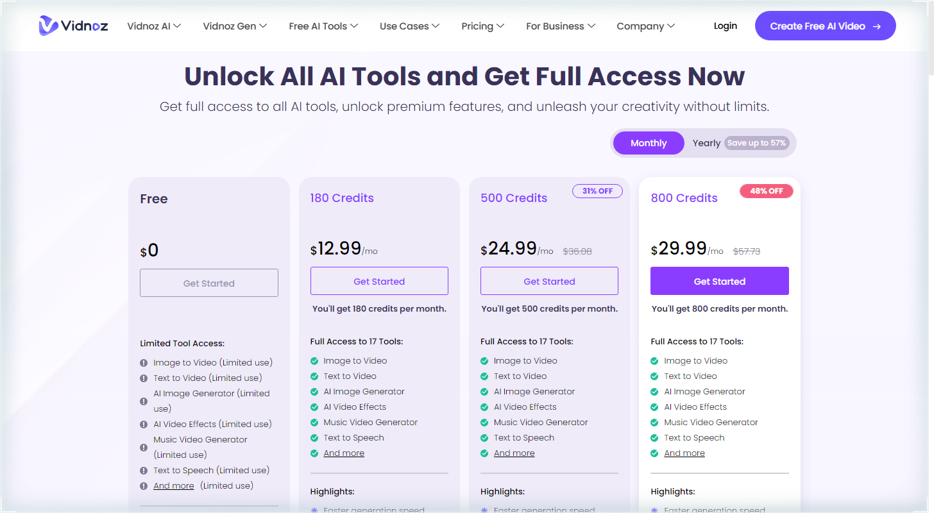
Task: Click arrow icon in Create Free AI Video button
Action: tap(876, 26)
